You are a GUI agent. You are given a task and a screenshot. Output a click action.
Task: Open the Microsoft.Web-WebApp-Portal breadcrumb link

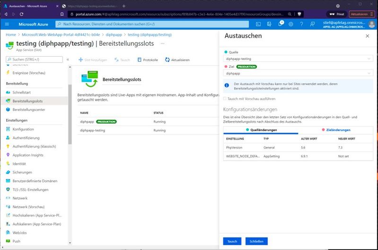click(x=61, y=34)
